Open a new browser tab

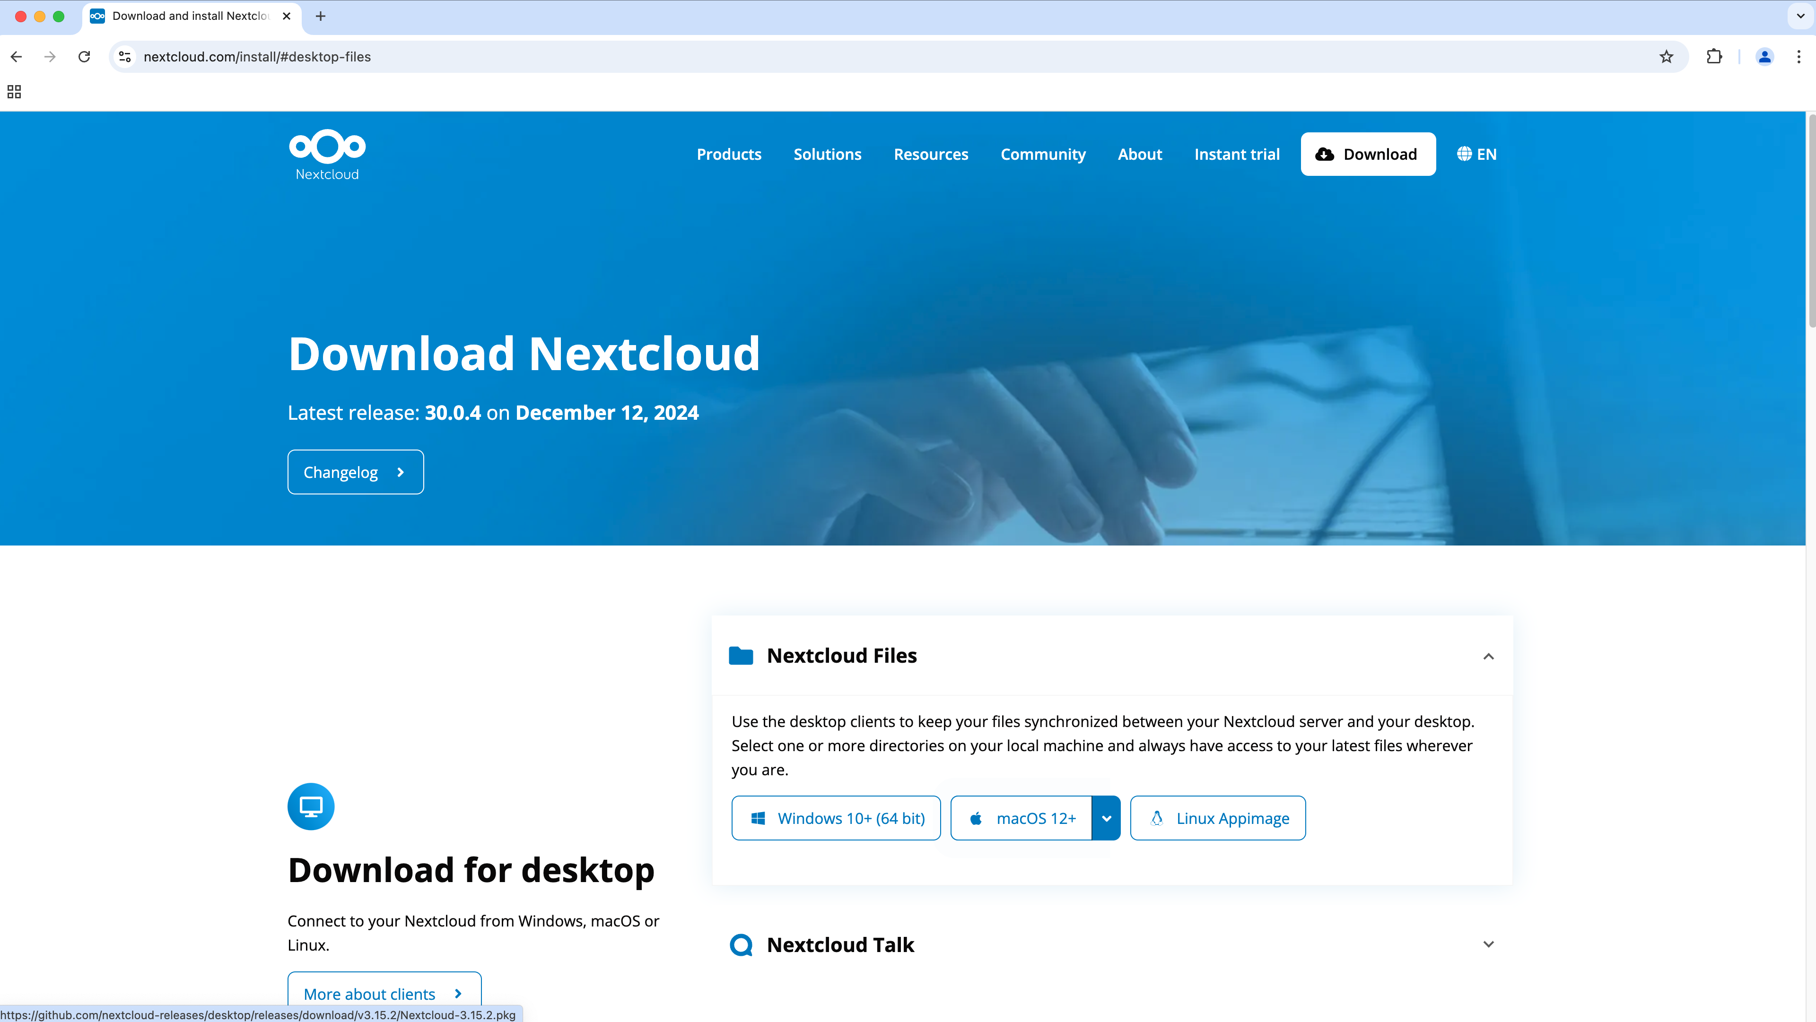321,16
